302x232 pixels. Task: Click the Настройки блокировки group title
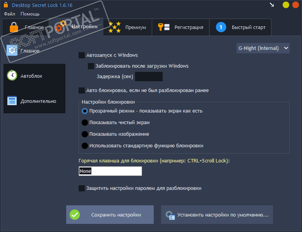[x=108, y=102]
